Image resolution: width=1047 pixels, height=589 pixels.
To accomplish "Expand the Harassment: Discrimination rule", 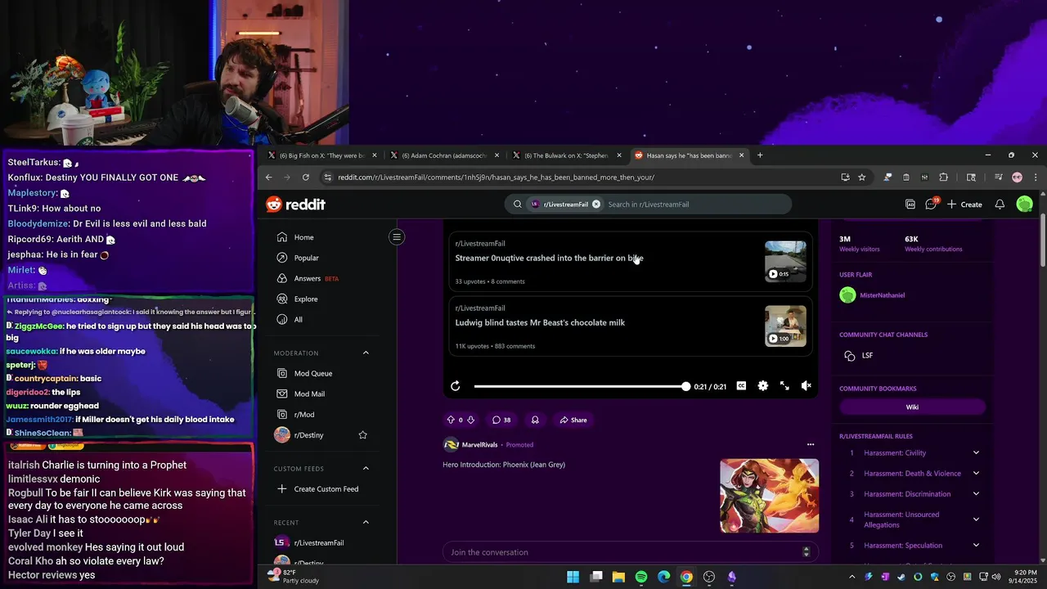I will [x=976, y=493].
